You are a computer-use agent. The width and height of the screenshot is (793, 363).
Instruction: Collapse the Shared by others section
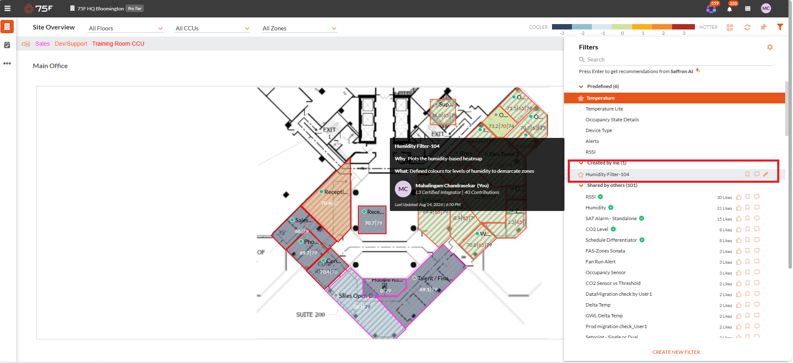pyautogui.click(x=581, y=186)
